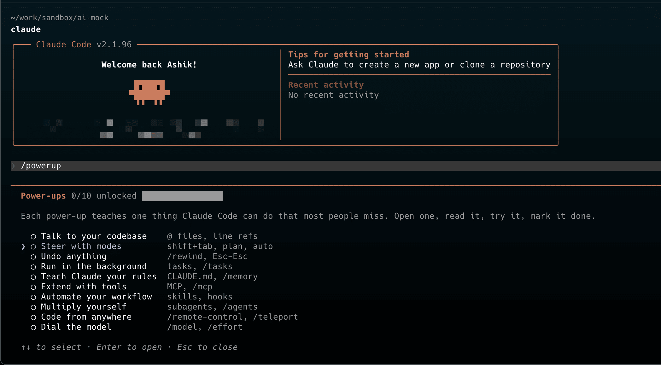Open the "Code from anywhere" power-up
Screen dimensions: 661x365
click(86, 317)
